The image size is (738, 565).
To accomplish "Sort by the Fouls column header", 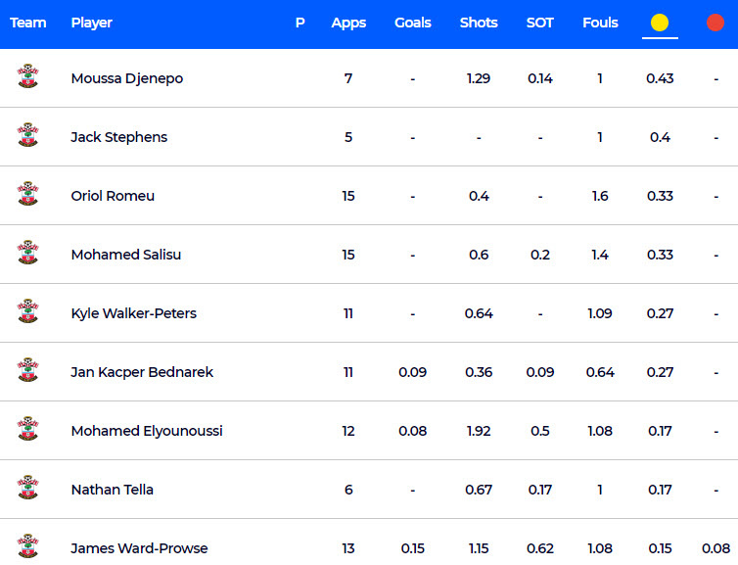I will point(600,23).
